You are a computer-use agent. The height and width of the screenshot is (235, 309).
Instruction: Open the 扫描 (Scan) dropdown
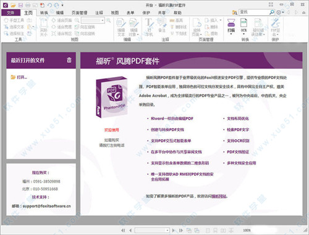tap(231, 27)
